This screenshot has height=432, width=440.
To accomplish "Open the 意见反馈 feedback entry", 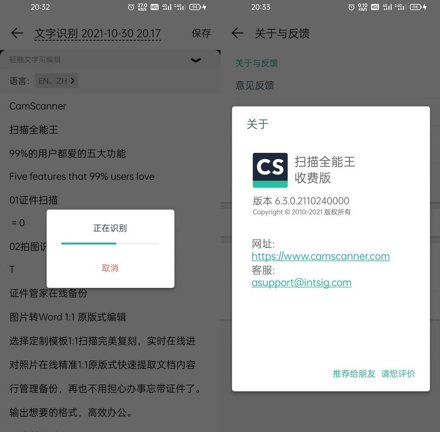I will [255, 85].
